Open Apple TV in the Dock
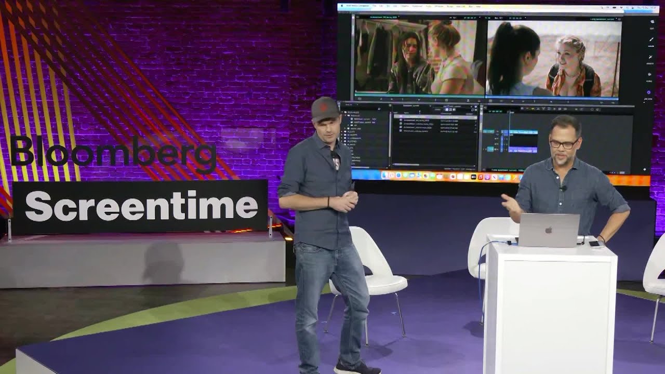 pos(474,177)
